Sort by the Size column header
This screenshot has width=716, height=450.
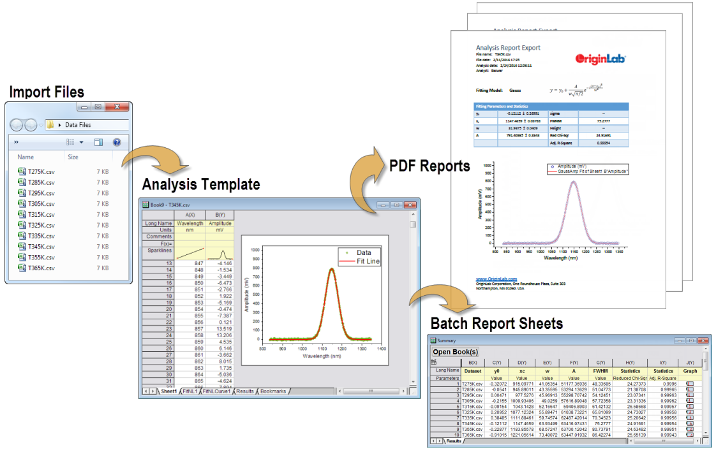[x=73, y=157]
